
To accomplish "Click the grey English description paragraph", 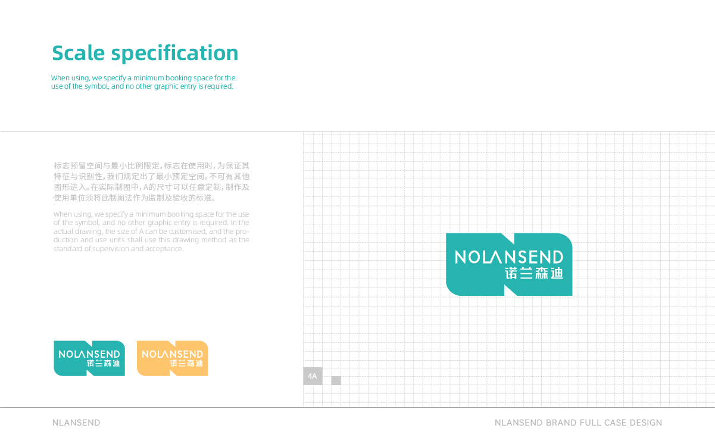I will [151, 232].
